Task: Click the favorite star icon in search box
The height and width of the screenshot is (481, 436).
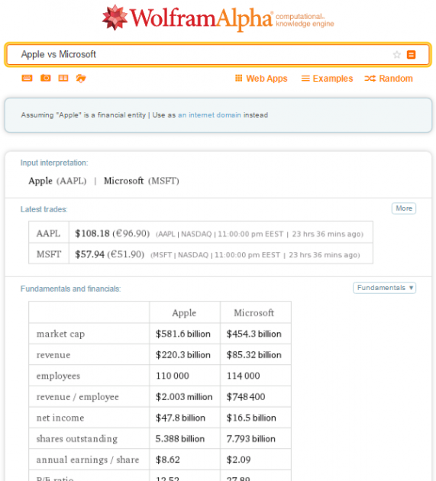Action: pyautogui.click(x=397, y=55)
